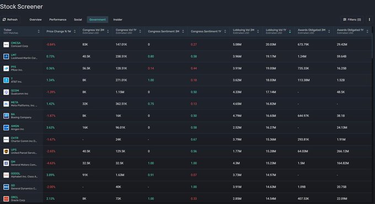Sort by Congress Sentiment 3M column
The image size is (375, 204).
coord(183,31)
